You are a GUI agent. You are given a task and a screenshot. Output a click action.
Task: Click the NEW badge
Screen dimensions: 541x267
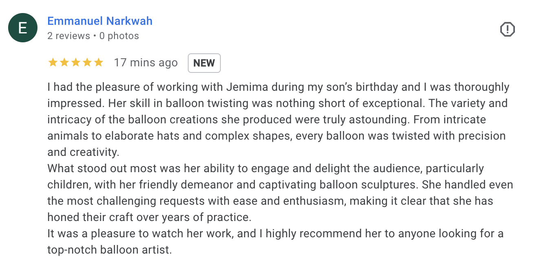pyautogui.click(x=204, y=63)
